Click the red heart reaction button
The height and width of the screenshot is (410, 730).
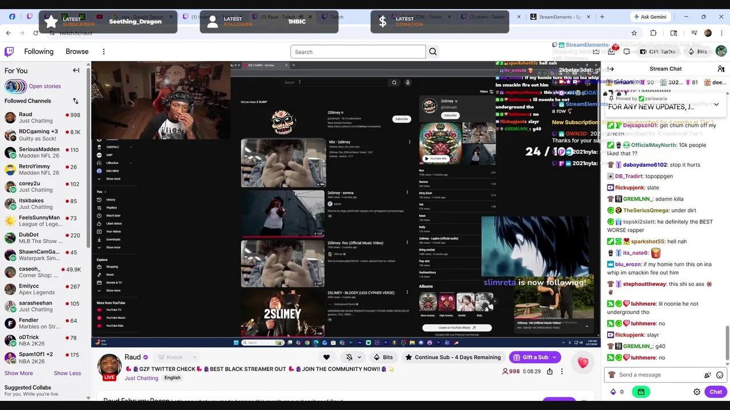583,362
